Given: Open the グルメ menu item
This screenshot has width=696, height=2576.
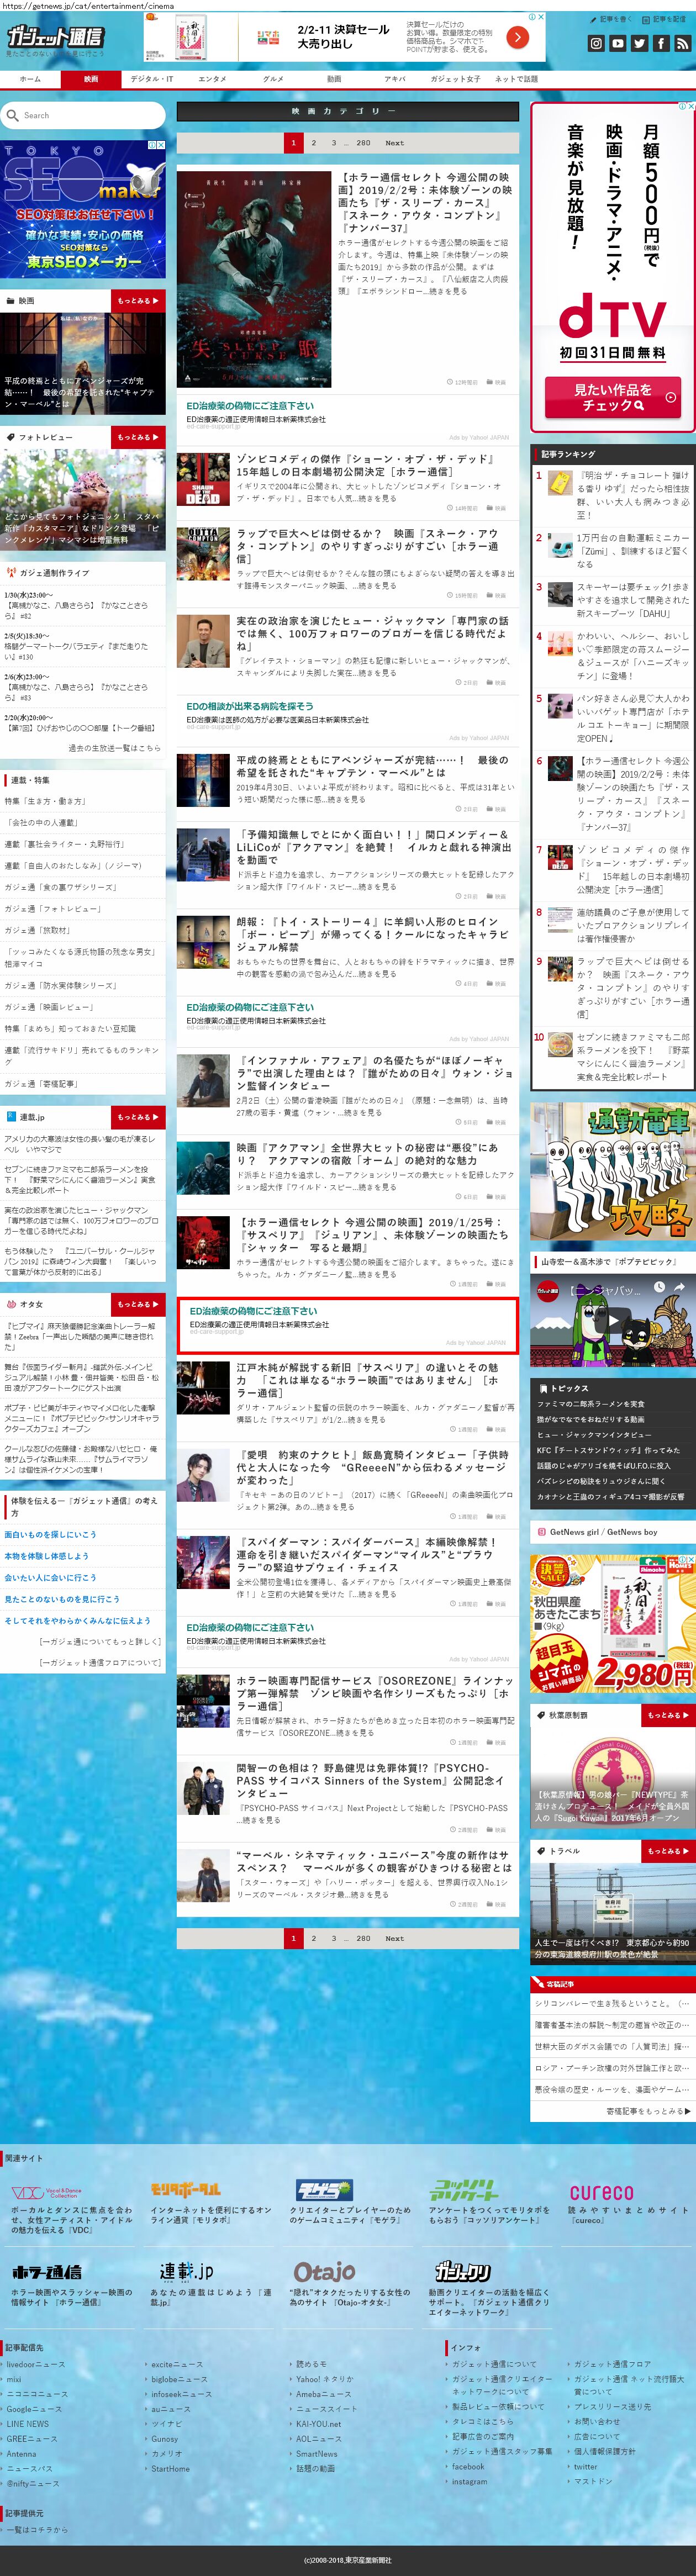Looking at the screenshot, I should (x=273, y=79).
